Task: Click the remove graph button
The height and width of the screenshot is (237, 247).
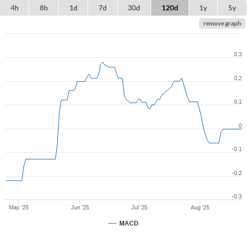Action: point(222,23)
